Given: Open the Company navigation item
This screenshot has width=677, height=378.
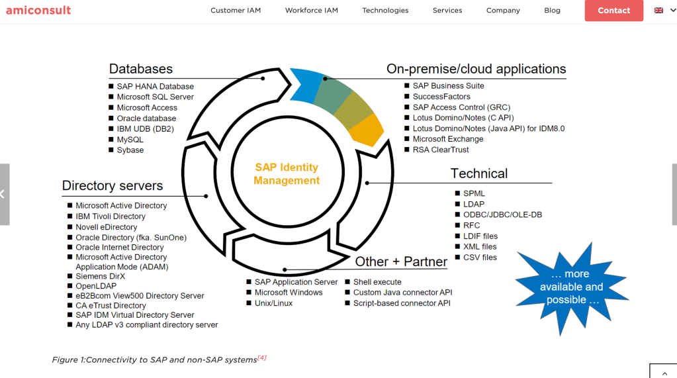Looking at the screenshot, I should click(503, 11).
